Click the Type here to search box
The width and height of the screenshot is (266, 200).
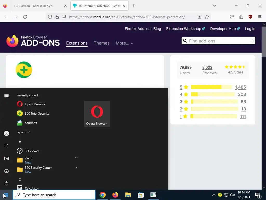(x=54, y=195)
